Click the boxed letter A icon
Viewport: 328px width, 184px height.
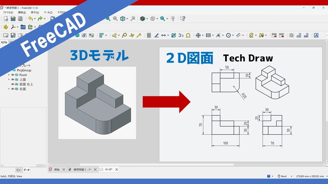(x=316, y=35)
